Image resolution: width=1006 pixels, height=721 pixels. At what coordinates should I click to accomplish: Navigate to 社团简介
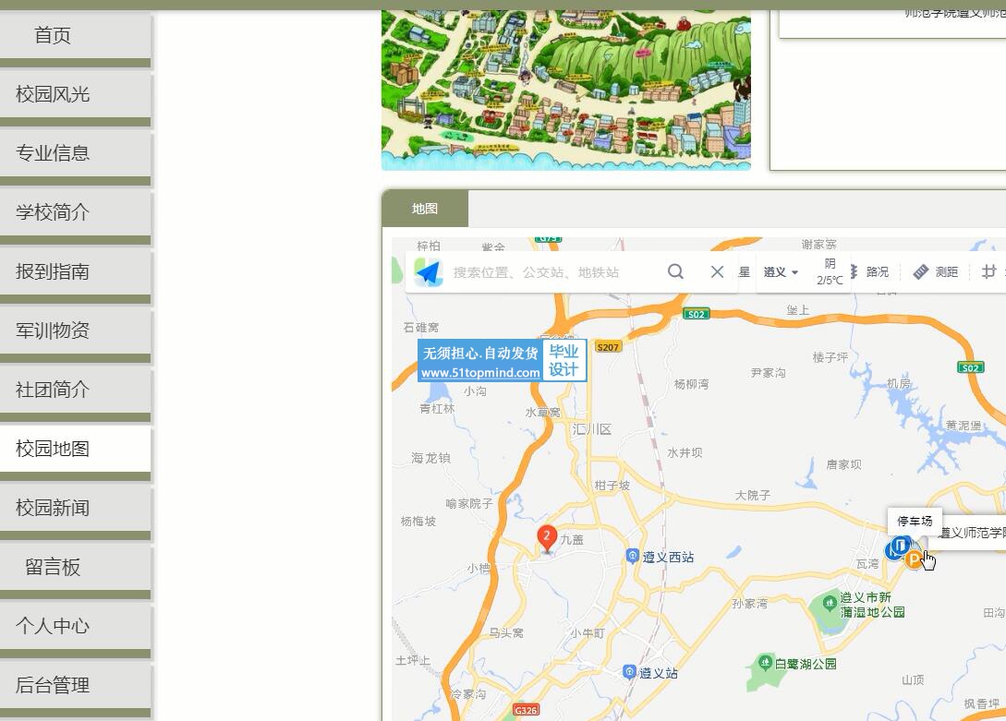tap(76, 390)
